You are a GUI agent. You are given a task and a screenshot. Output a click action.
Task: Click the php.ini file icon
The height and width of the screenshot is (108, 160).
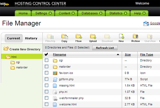coord(55,92)
